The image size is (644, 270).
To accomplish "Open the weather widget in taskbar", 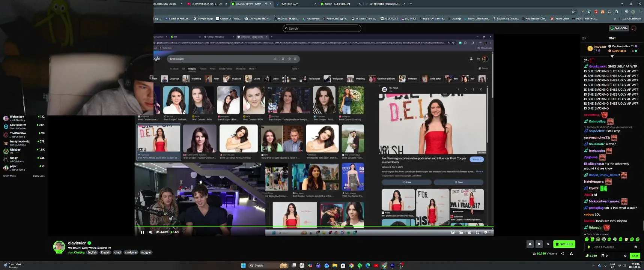I will [13, 265].
